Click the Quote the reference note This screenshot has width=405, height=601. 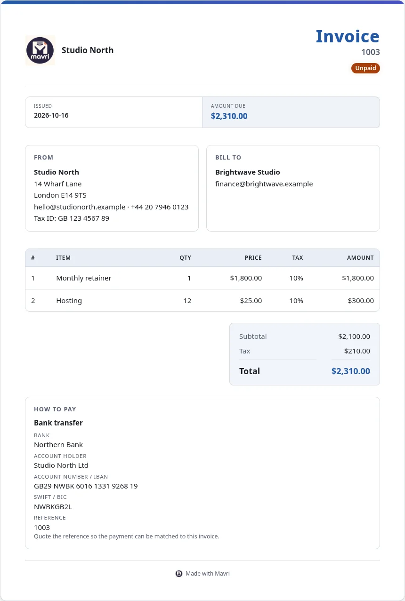click(x=127, y=536)
